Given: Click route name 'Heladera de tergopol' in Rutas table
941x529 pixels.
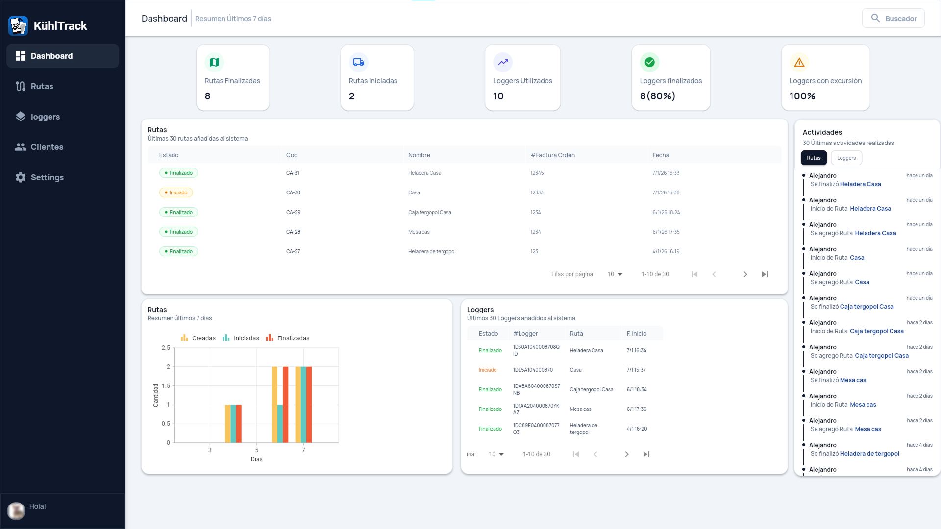Looking at the screenshot, I should point(432,251).
